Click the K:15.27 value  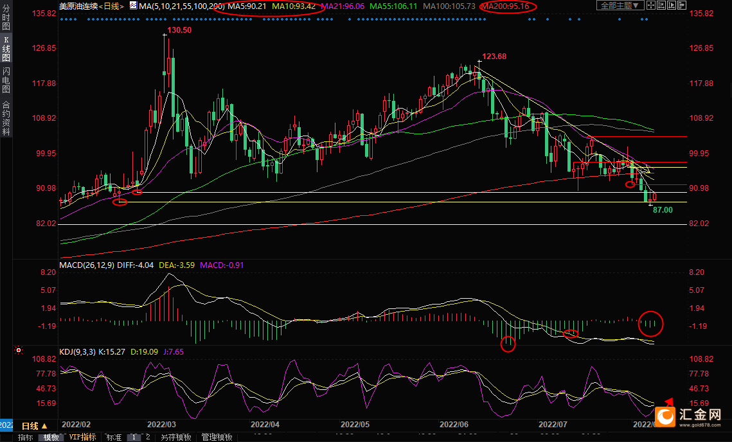click(112, 352)
